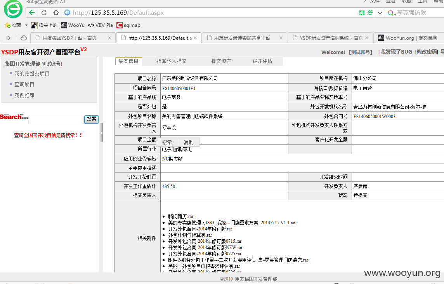444x284 pixels.
Task: Open attachment 美的－外包项目申报需求评估表.rar
Action: 204,267
